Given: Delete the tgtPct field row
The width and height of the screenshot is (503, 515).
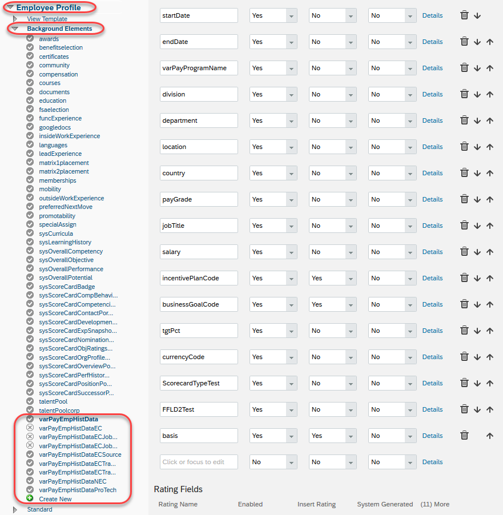Looking at the screenshot, I should click(464, 331).
